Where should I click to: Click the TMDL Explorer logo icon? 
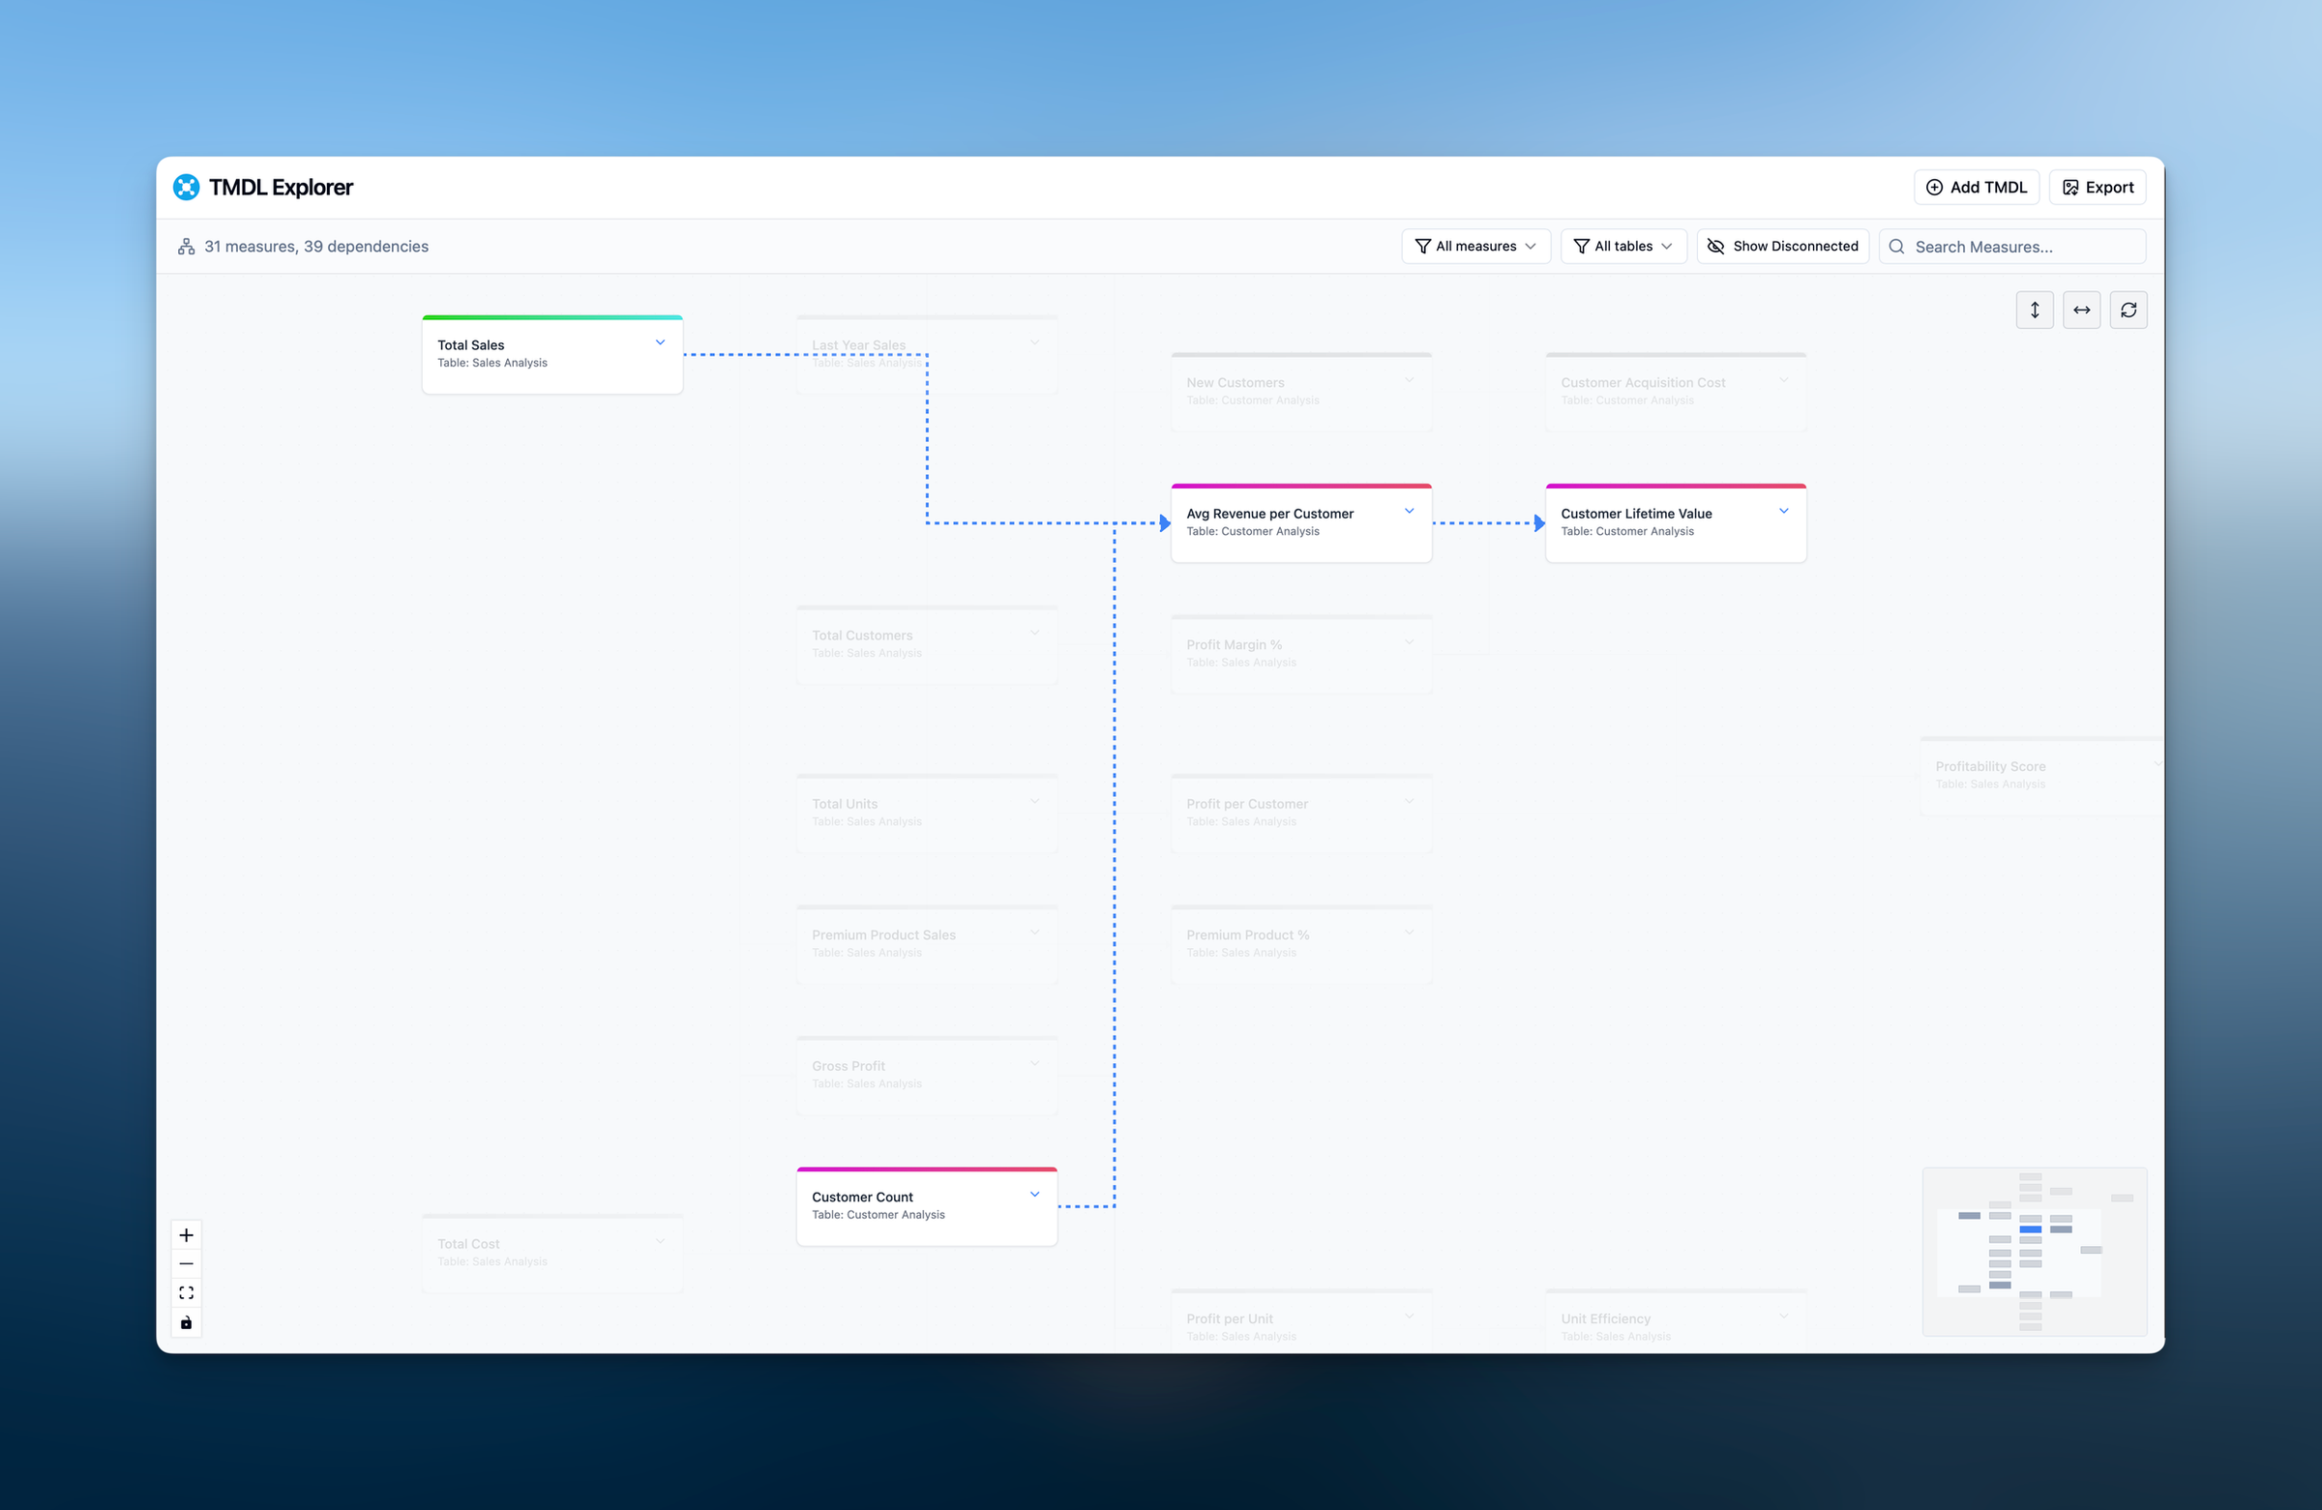[x=187, y=188]
